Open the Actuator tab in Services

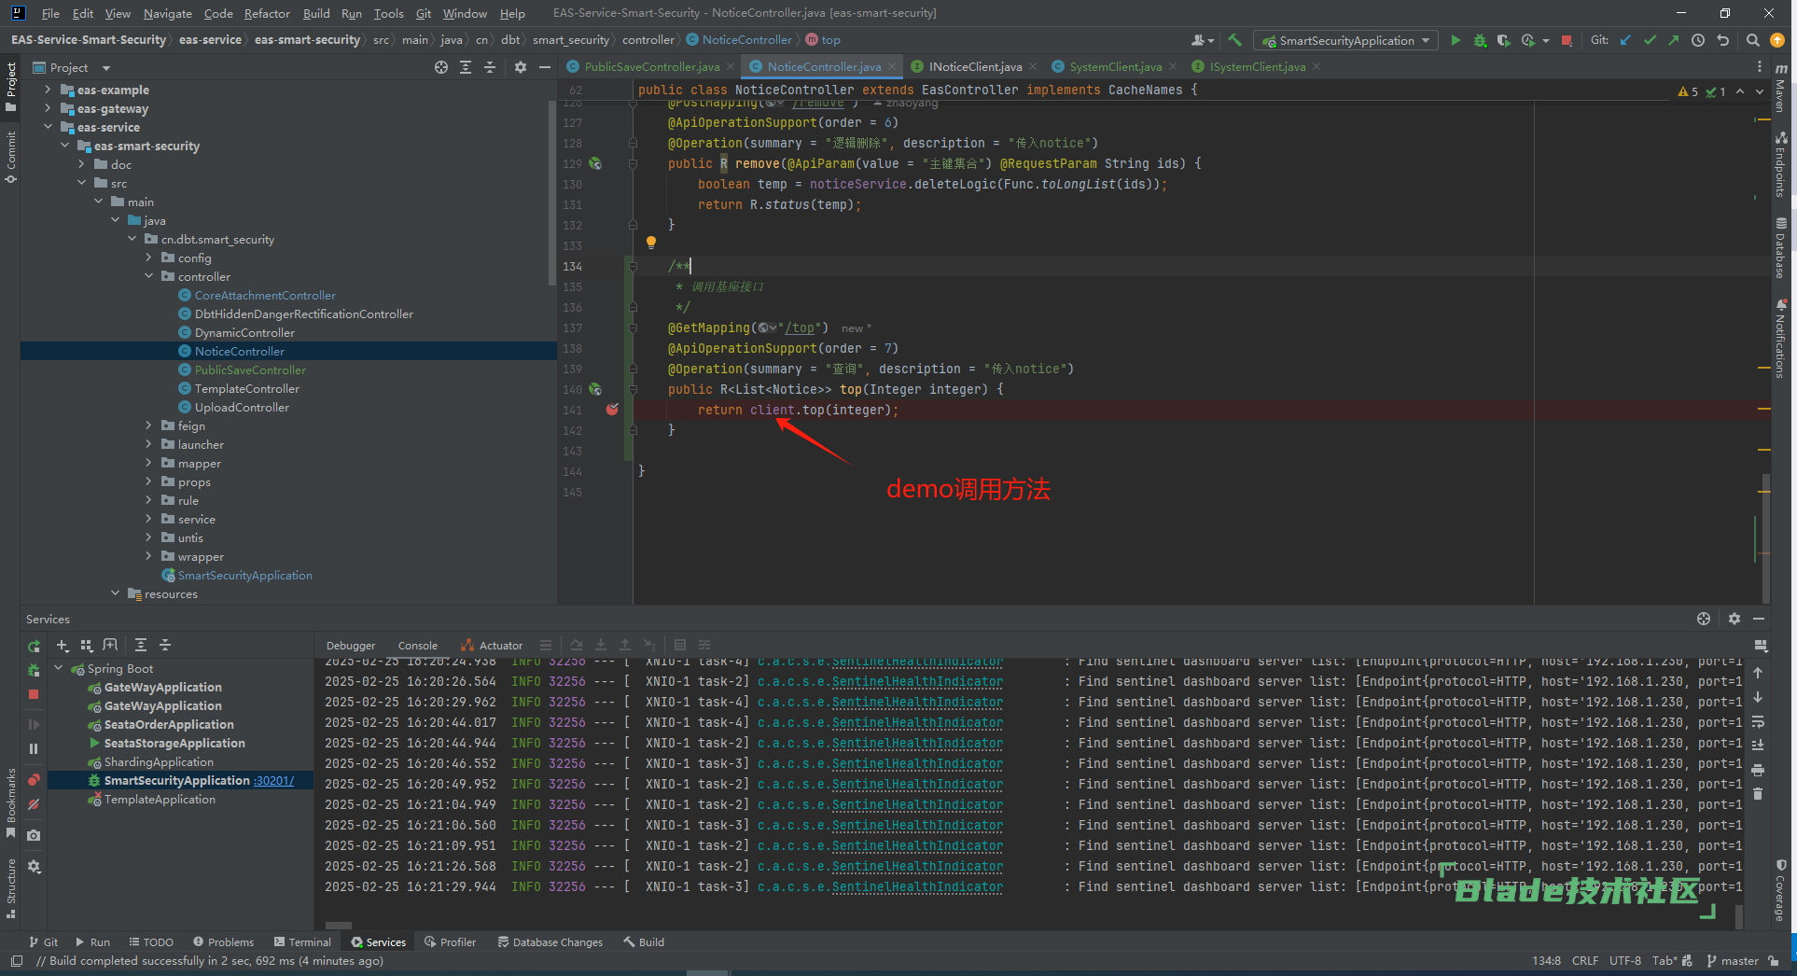tap(492, 646)
